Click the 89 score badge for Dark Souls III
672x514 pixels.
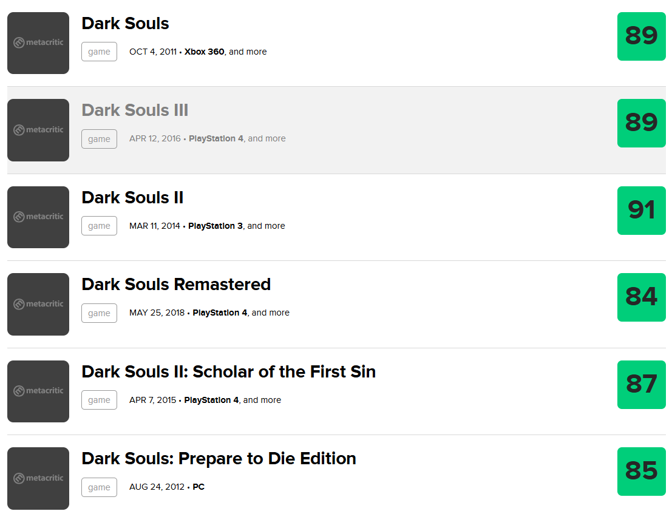tap(641, 123)
